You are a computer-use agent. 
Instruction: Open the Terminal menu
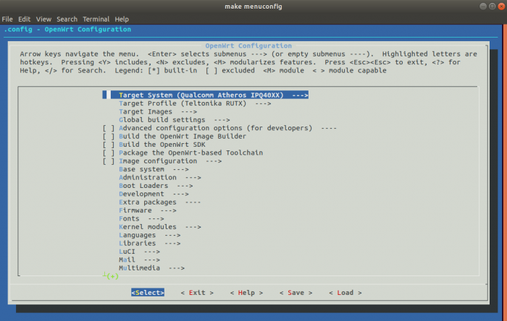pos(96,19)
